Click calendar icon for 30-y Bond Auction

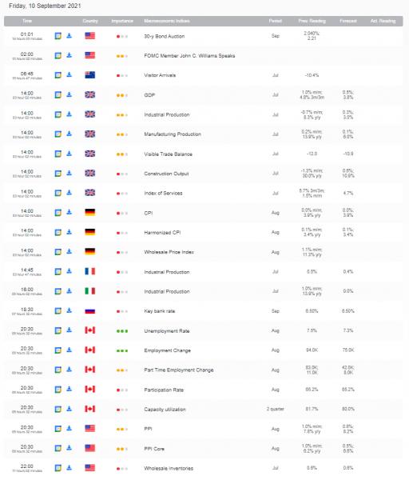pos(58,36)
